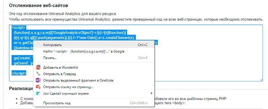Image resolution: width=268 pixels, height=109 pixels.
Task: Choose Копировать in the context menu
Action: click(94, 45)
